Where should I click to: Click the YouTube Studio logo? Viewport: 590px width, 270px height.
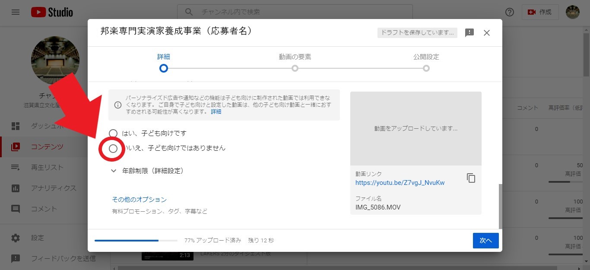coord(52,12)
